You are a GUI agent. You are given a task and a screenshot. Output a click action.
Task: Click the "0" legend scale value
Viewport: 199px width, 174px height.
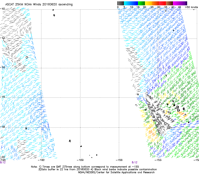(118, 7)
